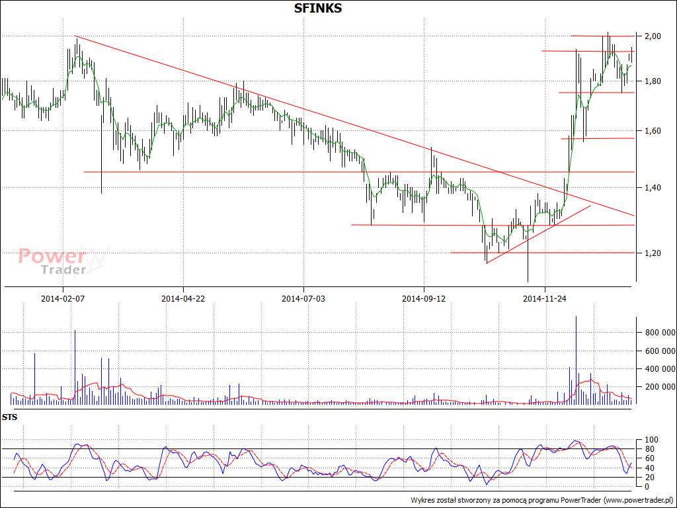Click volume axis label 200 000
This screenshot has height=508, width=677.
pos(660,386)
